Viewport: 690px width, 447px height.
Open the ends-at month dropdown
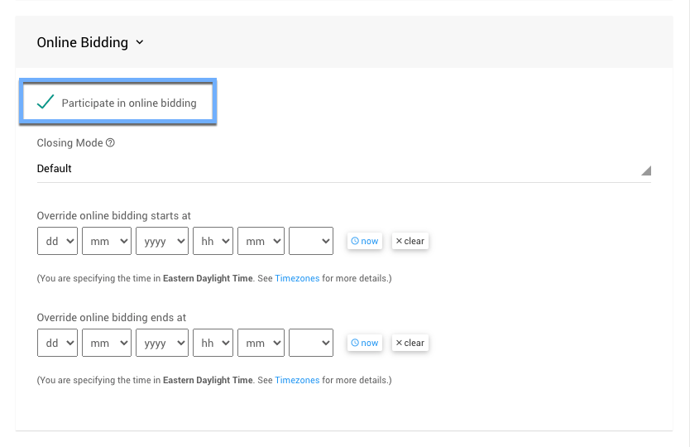(x=107, y=343)
